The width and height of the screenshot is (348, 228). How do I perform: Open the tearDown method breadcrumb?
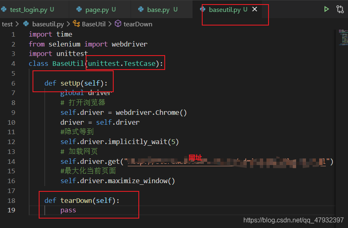pyautogui.click(x=138, y=24)
